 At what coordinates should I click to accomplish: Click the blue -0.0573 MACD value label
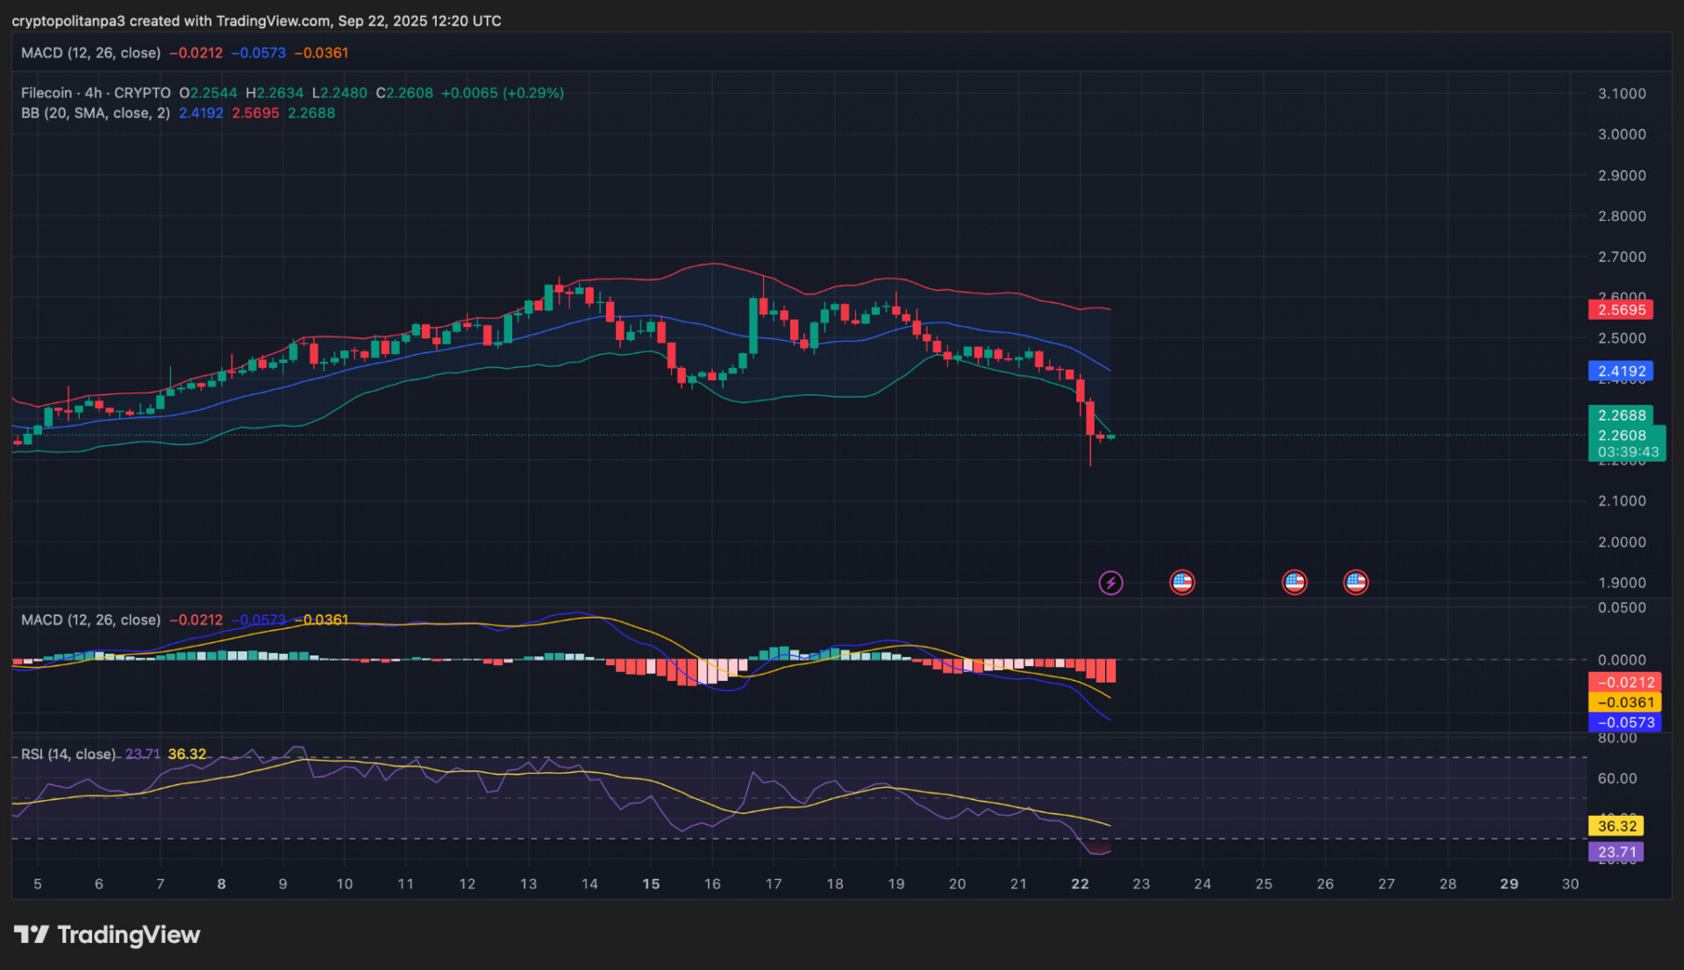click(x=1624, y=723)
